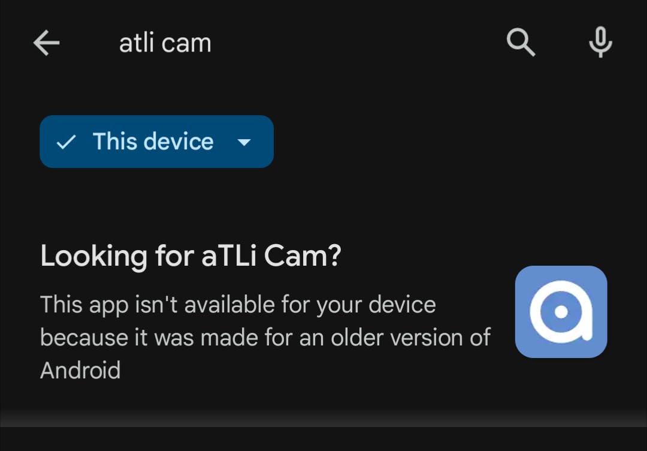Start voice search with the microphone
The image size is (647, 451).
pos(600,43)
